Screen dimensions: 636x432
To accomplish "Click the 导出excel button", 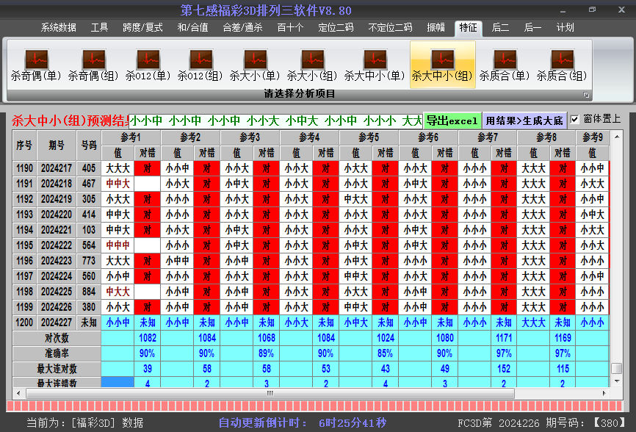I will tap(452, 120).
